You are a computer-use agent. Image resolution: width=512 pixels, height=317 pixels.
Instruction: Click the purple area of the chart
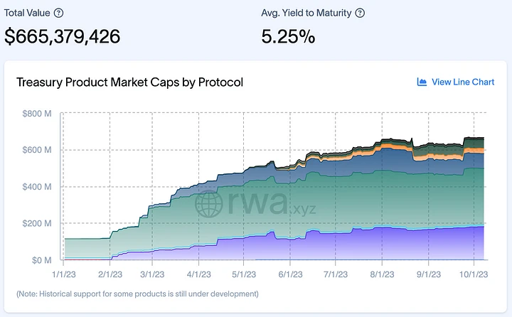(356, 245)
